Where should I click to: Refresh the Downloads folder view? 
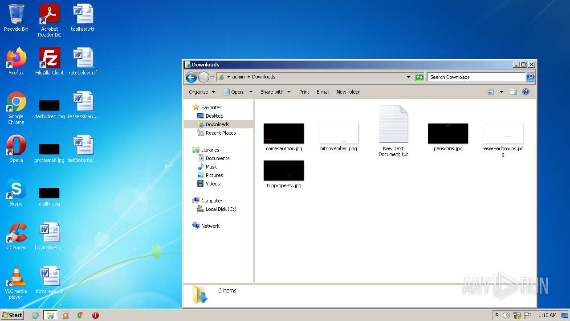pos(419,77)
